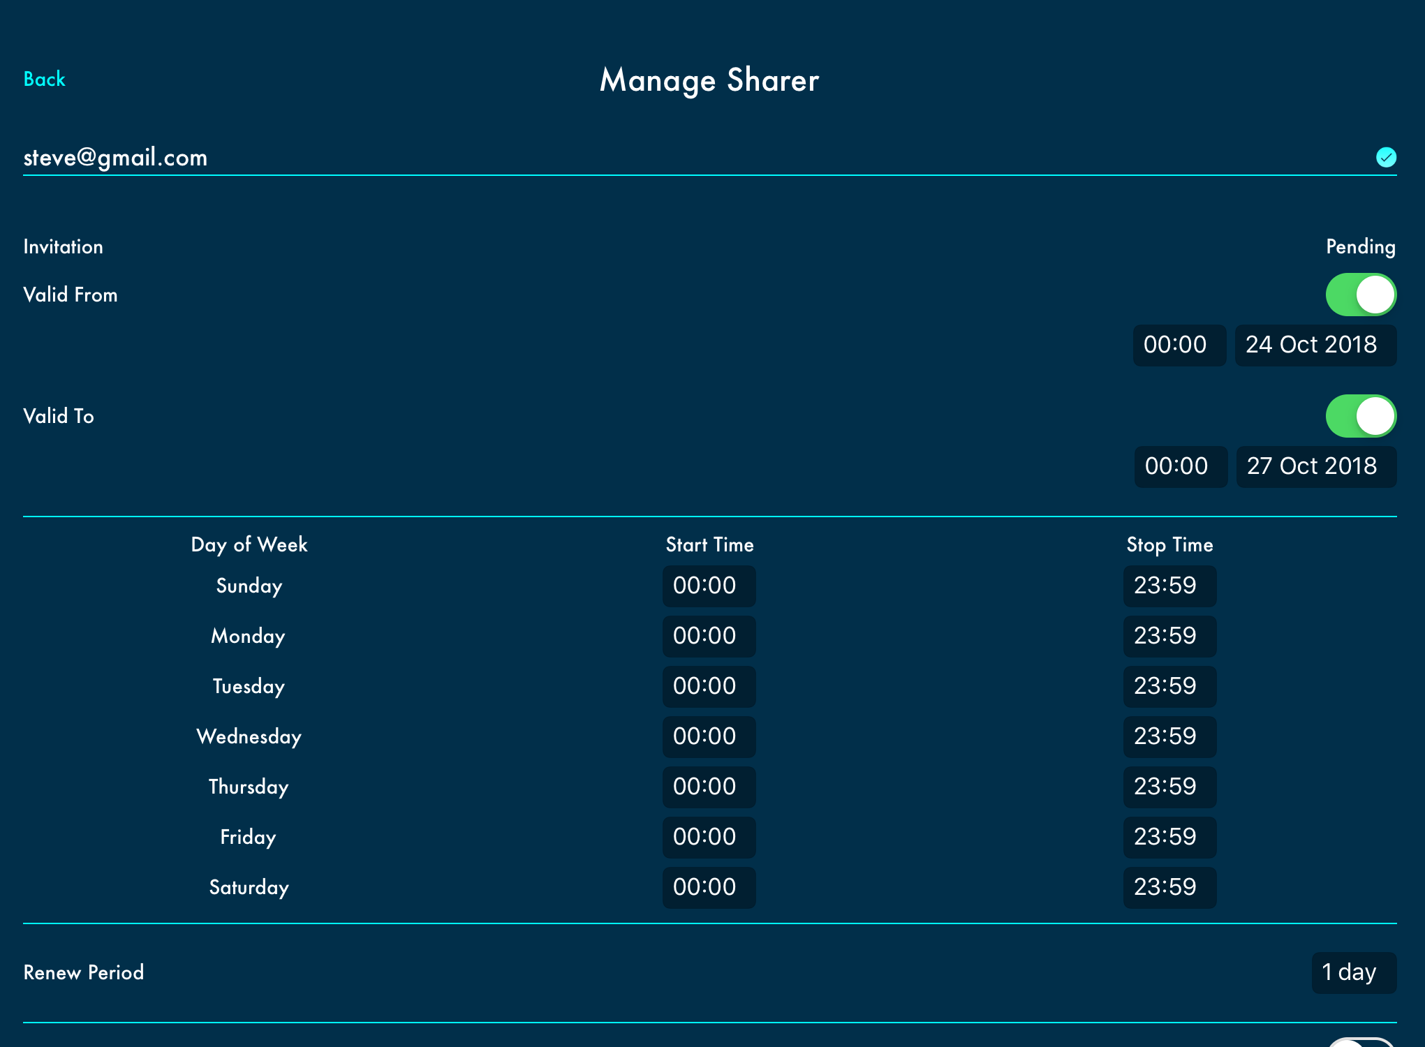Image resolution: width=1425 pixels, height=1047 pixels.
Task: Adjust Saturday stop time
Action: 1169,887
